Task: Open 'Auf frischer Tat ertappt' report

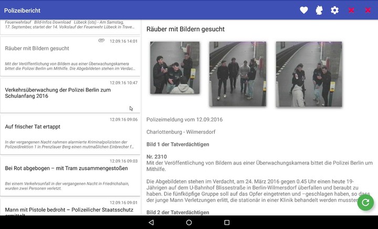Action: (70, 135)
